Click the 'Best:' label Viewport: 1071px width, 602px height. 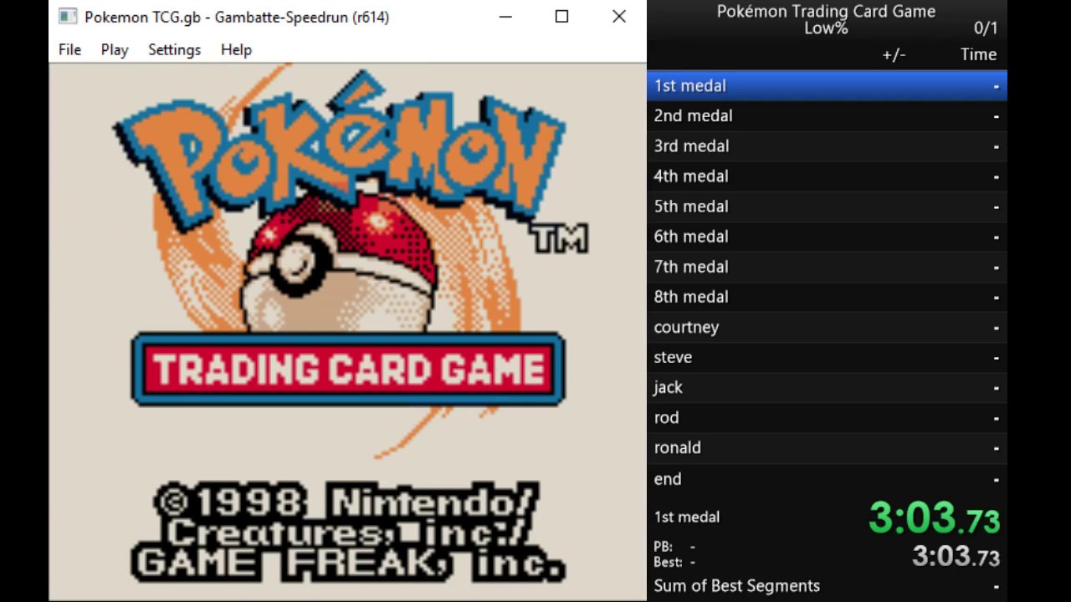pos(668,562)
